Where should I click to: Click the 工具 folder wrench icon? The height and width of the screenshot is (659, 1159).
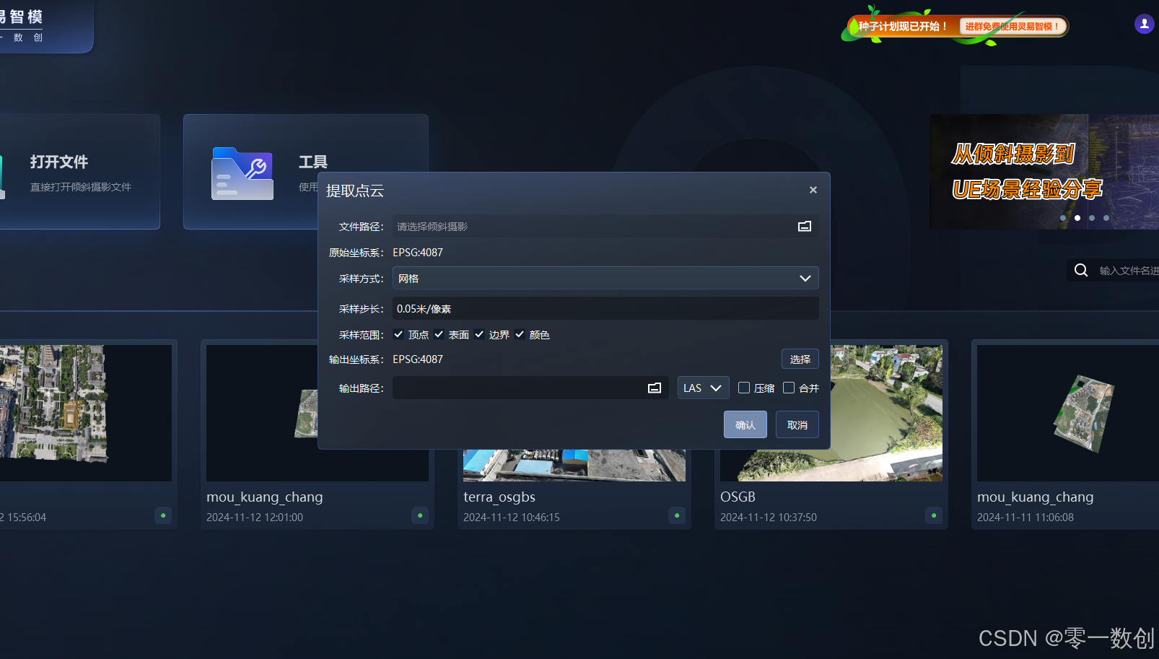click(242, 173)
